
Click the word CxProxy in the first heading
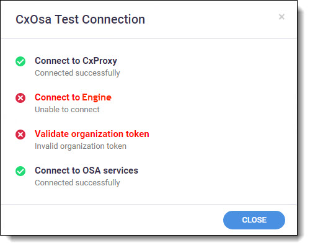100,61
